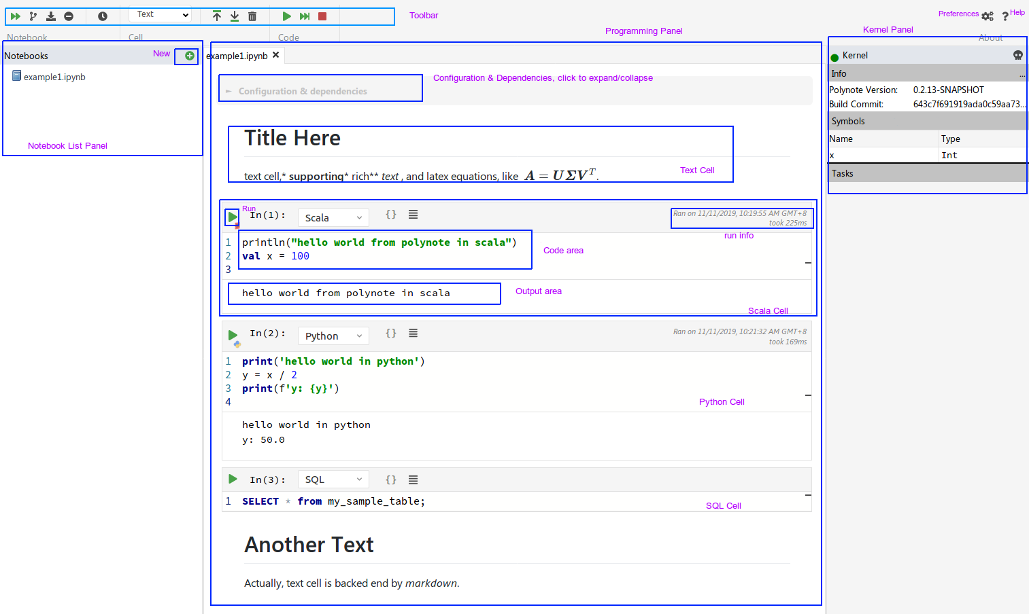Click the lines icon in the In(2) cell
The height and width of the screenshot is (614, 1029).
[x=413, y=333]
